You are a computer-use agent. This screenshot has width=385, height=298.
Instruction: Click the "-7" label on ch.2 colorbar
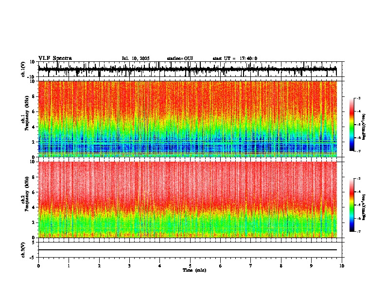tap(358, 231)
